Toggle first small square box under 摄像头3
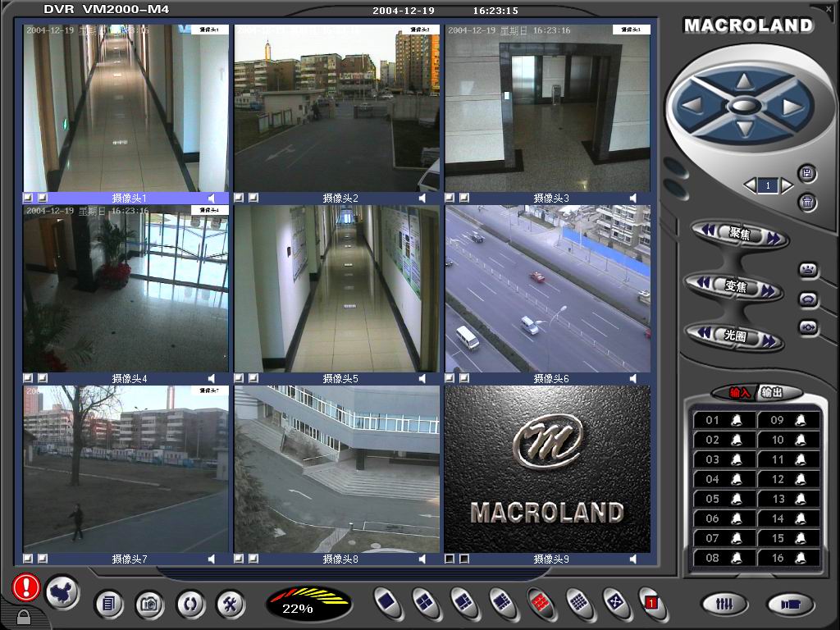 coord(450,198)
